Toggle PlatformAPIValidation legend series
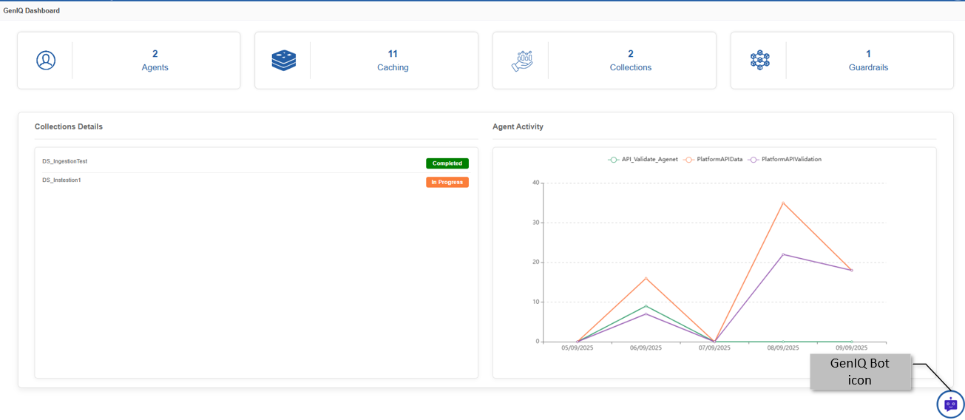This screenshot has width=965, height=420. pos(785,159)
